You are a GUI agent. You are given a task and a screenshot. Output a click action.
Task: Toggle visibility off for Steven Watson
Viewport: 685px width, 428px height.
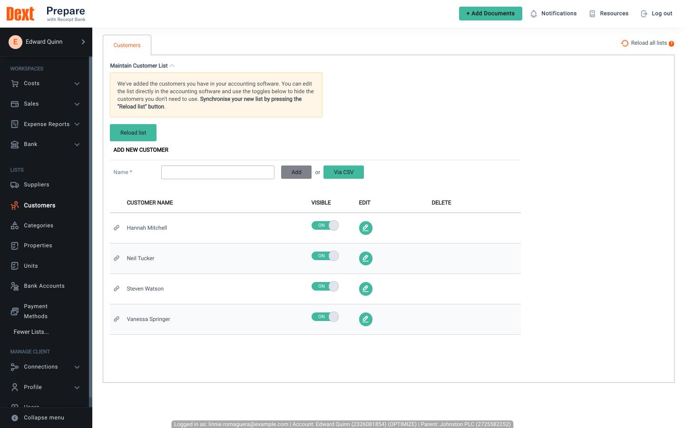325,286
